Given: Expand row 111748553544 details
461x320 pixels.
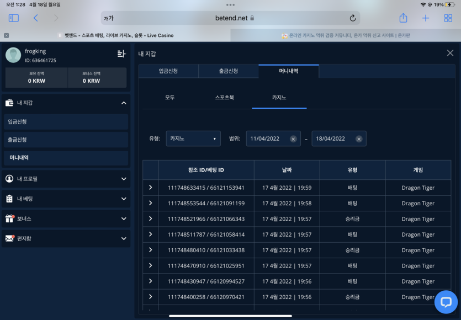Looking at the screenshot, I should pyautogui.click(x=150, y=203).
